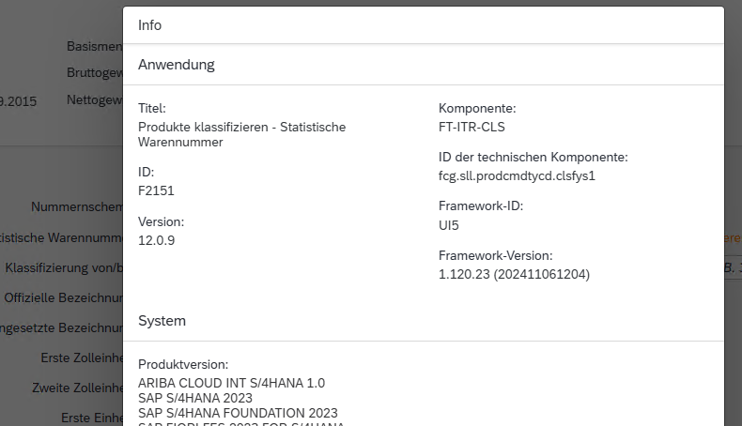Click the component value FT-ITR-CLS
This screenshot has height=426, width=742.
click(x=472, y=127)
